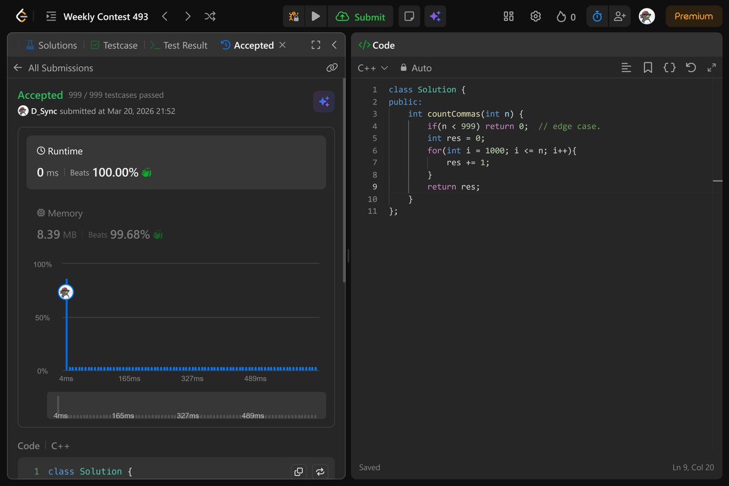Toggle the timer stopwatch icon
The height and width of the screenshot is (486, 729).
click(x=597, y=16)
